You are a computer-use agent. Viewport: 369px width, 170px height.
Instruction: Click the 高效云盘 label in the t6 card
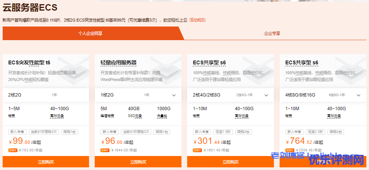coord(57,116)
